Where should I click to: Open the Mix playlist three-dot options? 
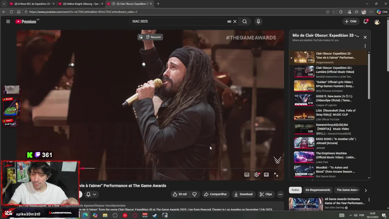365,46
